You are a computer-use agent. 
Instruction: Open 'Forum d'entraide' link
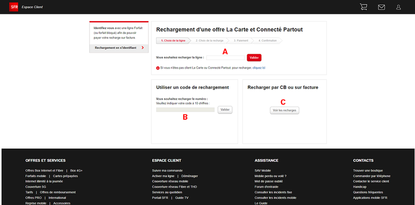click(x=266, y=187)
